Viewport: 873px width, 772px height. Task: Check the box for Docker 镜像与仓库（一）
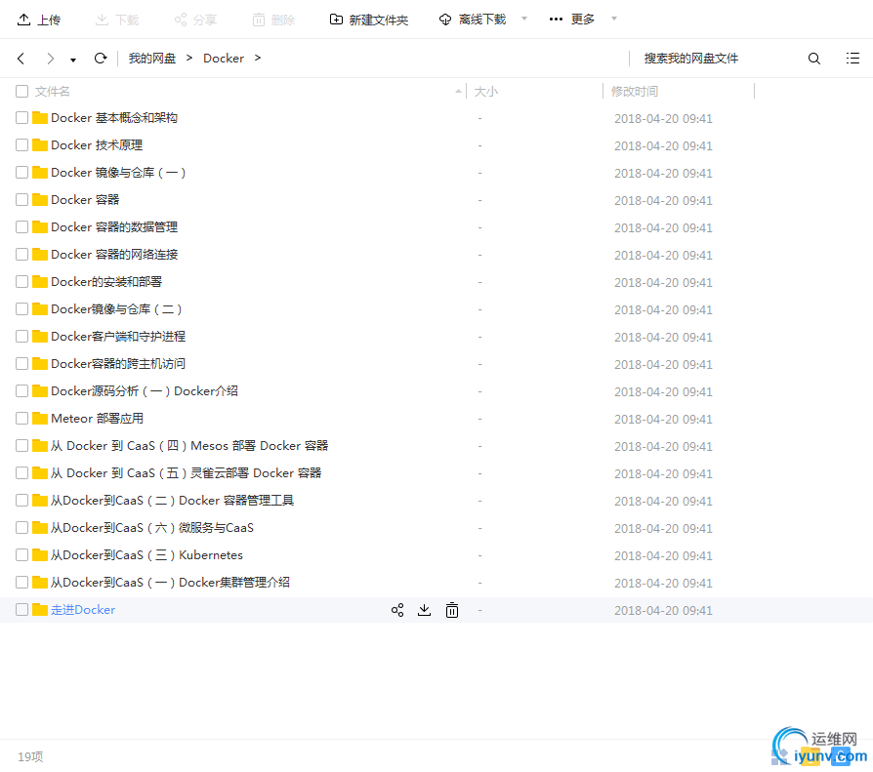(21, 172)
